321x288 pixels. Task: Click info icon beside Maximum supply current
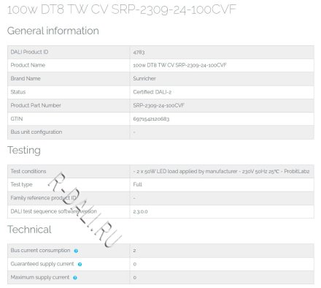[x=75, y=278]
